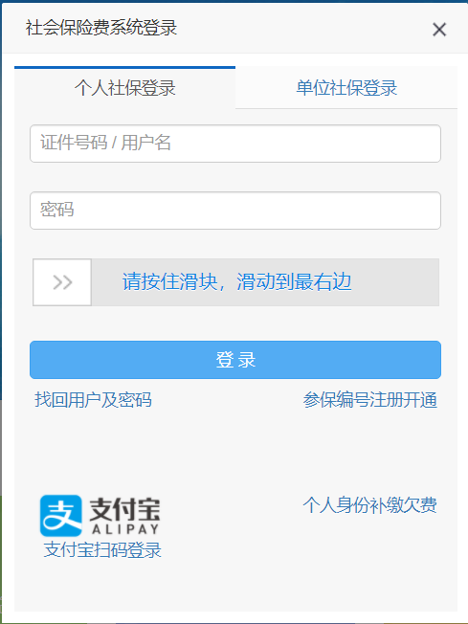Close the social insurance login dialog

point(439,30)
